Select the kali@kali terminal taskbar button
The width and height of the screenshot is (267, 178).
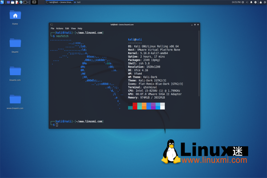59,2
